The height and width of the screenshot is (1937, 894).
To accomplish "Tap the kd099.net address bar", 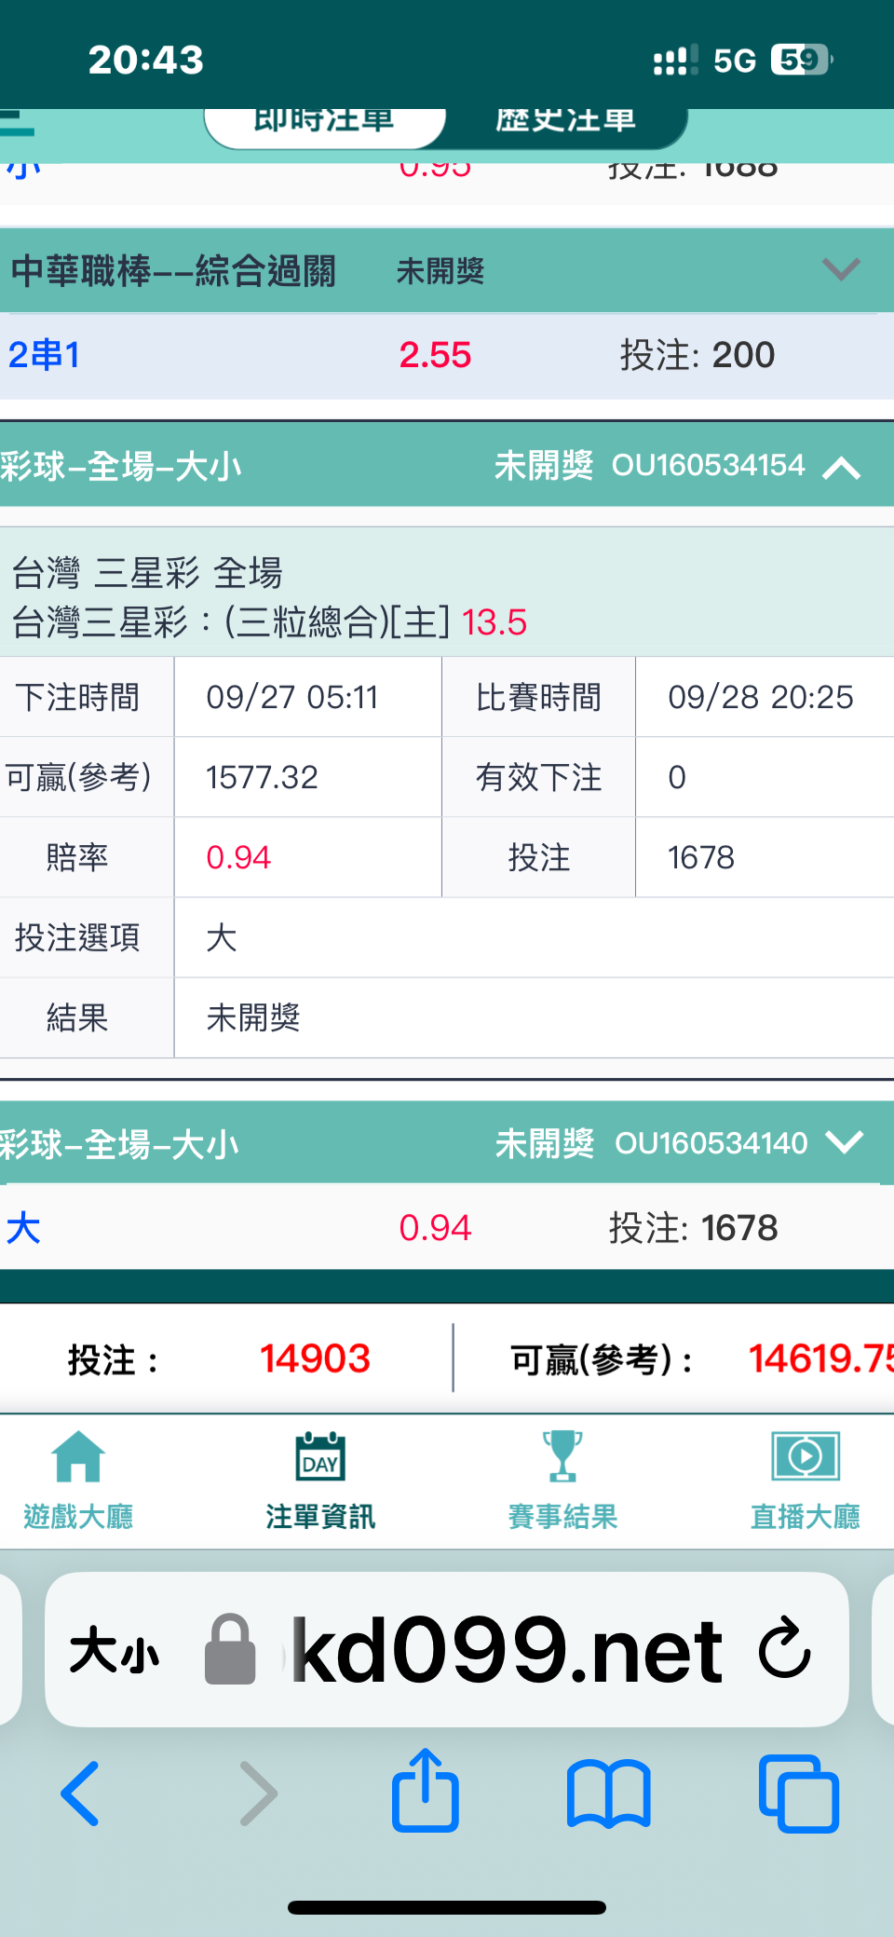I will coord(447,1649).
